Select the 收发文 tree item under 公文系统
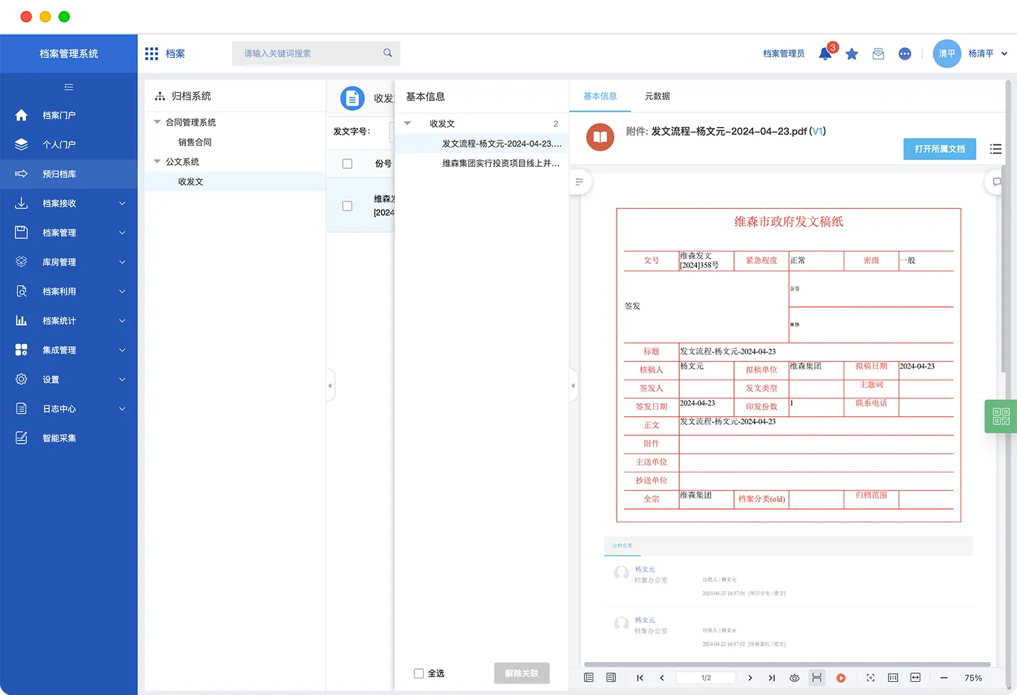 tap(191, 182)
